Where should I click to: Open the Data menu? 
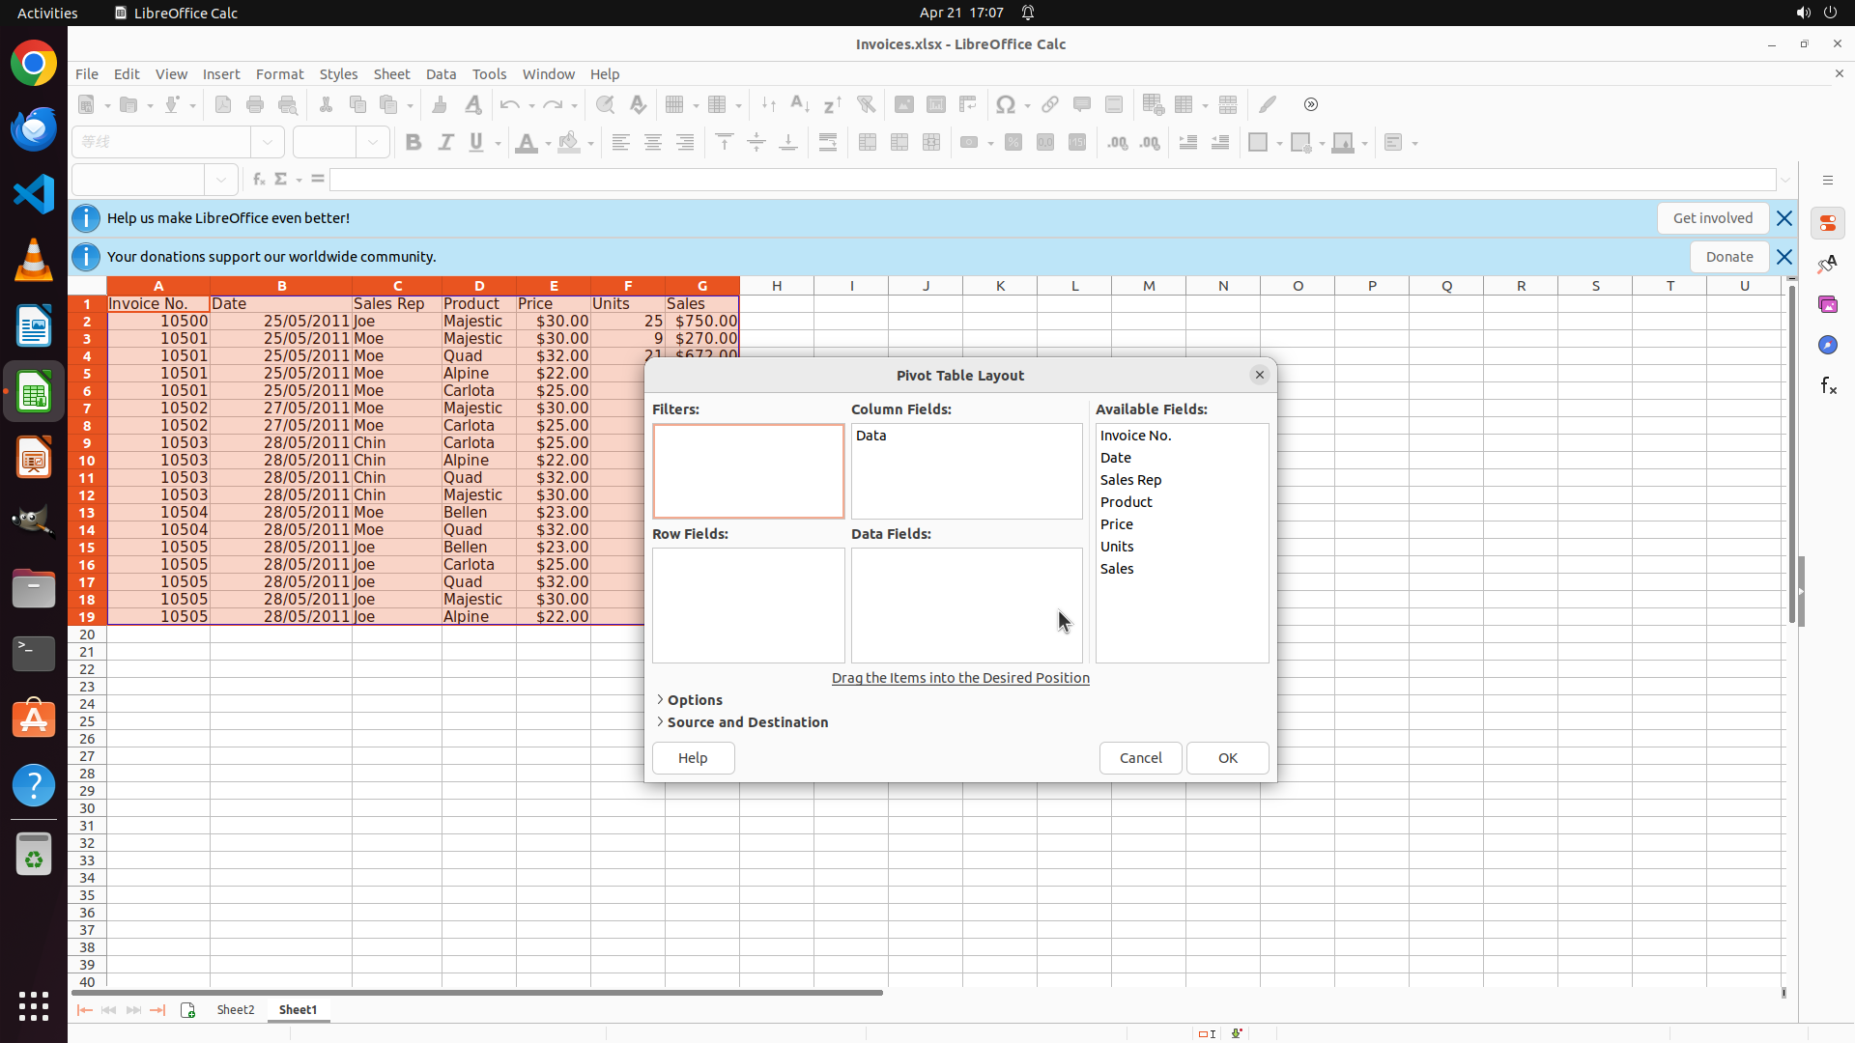point(441,74)
